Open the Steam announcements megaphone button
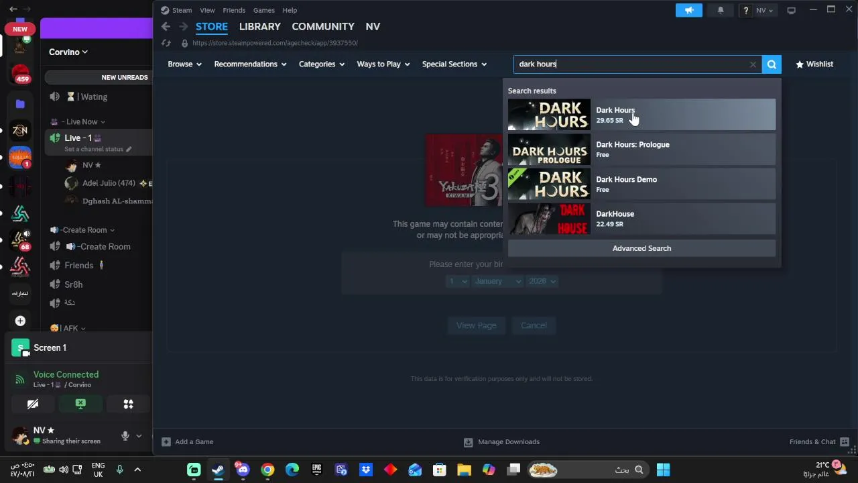This screenshot has width=858, height=483. tap(688, 10)
